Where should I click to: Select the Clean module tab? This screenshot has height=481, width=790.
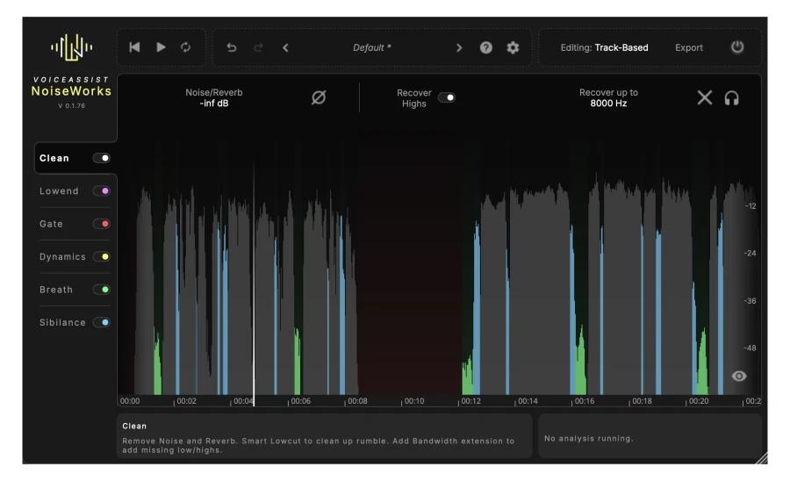click(54, 158)
